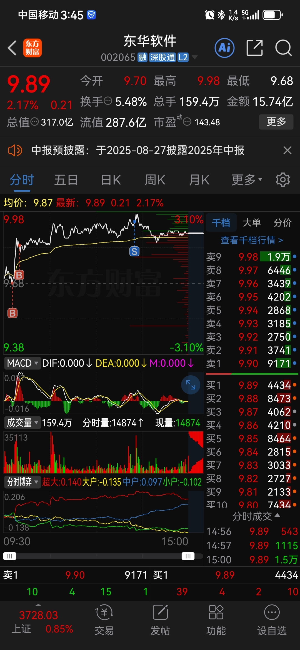This screenshot has height=650, width=300.
Task: Switch to the 月K tab
Action: pos(199,180)
